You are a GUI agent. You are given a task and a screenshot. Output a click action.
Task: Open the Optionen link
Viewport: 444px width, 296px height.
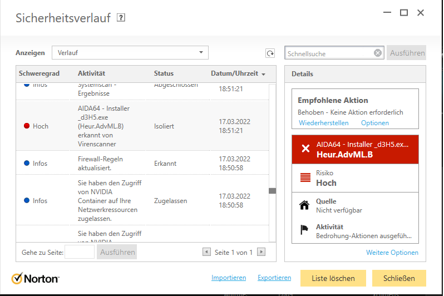point(375,123)
